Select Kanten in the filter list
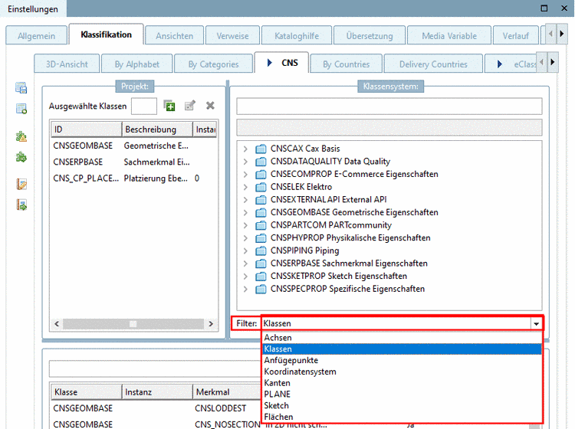The image size is (575, 429). coord(402,383)
